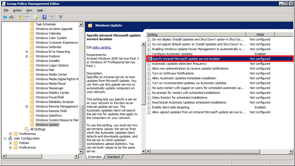This screenshot has height=166, width=295.
Task: Collapse the User Configuration node
Action: pos(5,138)
